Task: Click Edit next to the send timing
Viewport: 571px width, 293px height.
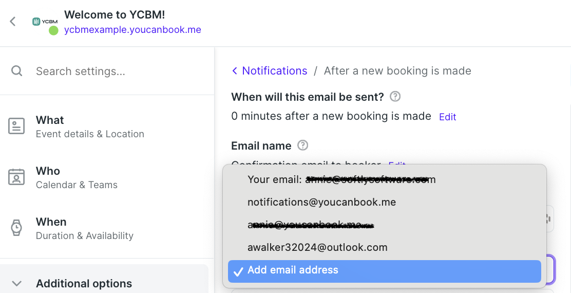Action: click(x=448, y=117)
